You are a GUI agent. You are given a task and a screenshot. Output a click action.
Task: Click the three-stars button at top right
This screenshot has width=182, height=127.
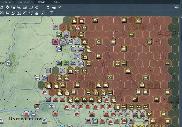(x=177, y=7)
